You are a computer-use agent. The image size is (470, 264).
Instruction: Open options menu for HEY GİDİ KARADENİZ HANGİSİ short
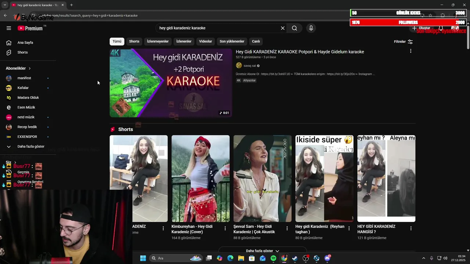pyautogui.click(x=411, y=228)
